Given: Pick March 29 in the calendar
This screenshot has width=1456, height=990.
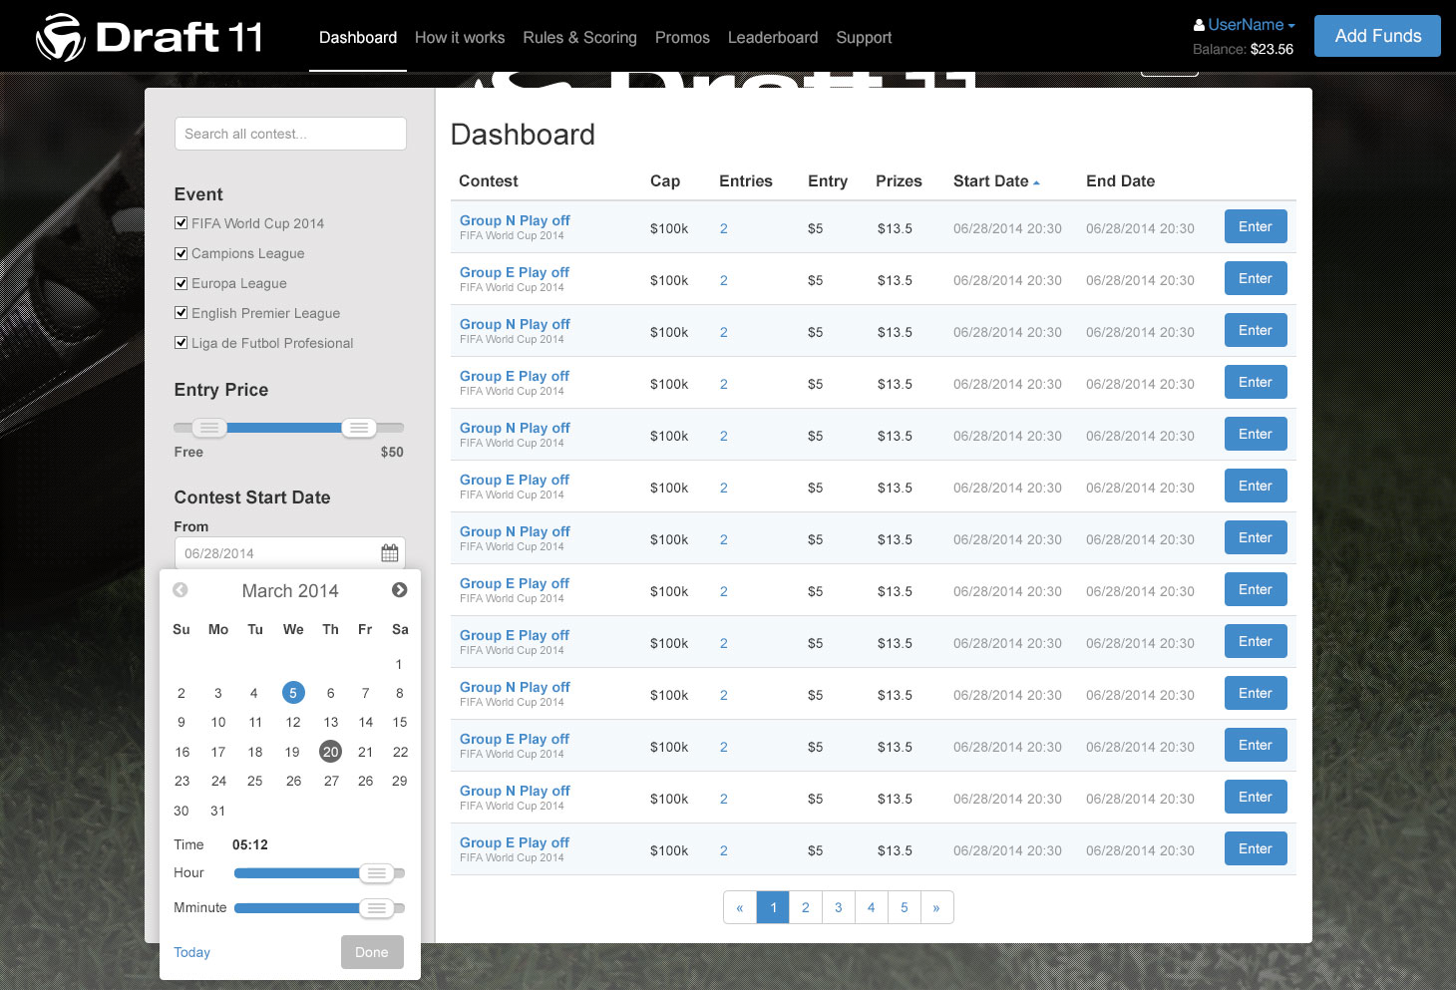Looking at the screenshot, I should coord(400,781).
